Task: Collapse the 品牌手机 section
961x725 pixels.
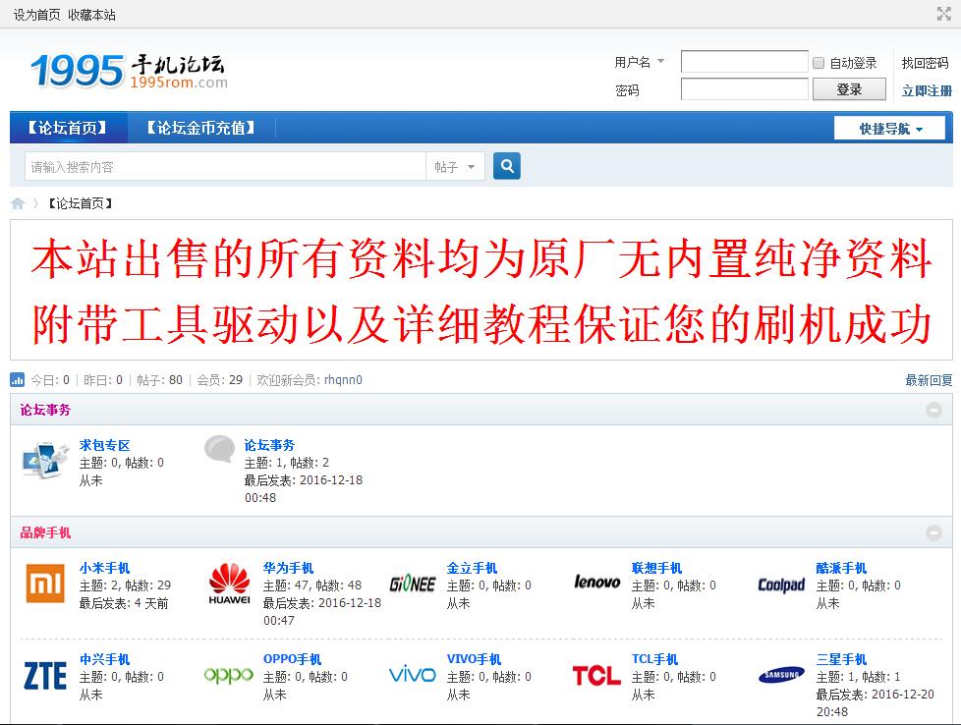Action: click(934, 532)
